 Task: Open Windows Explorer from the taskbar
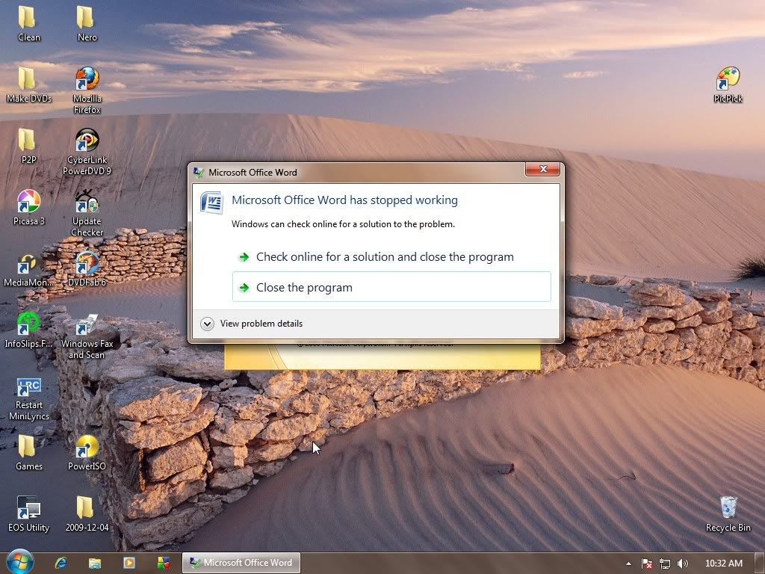(95, 563)
